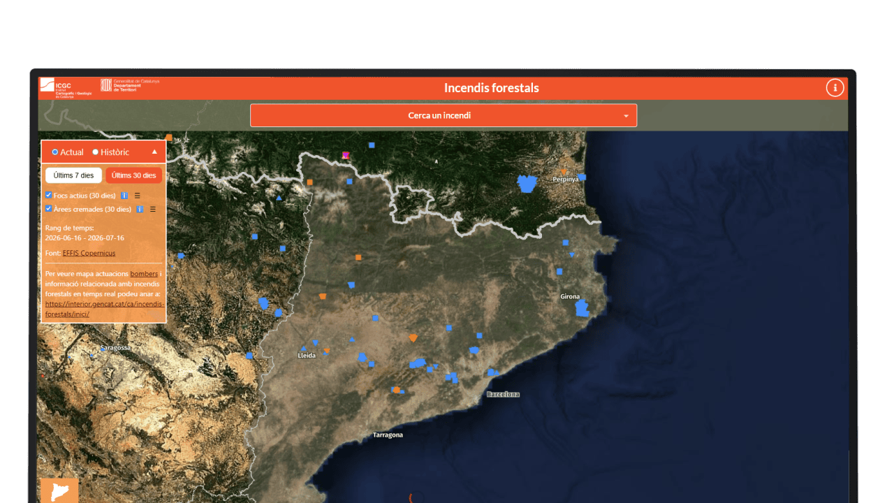Click the Generalitat de Catalunya logo
The height and width of the screenshot is (503, 894).
coord(130,85)
